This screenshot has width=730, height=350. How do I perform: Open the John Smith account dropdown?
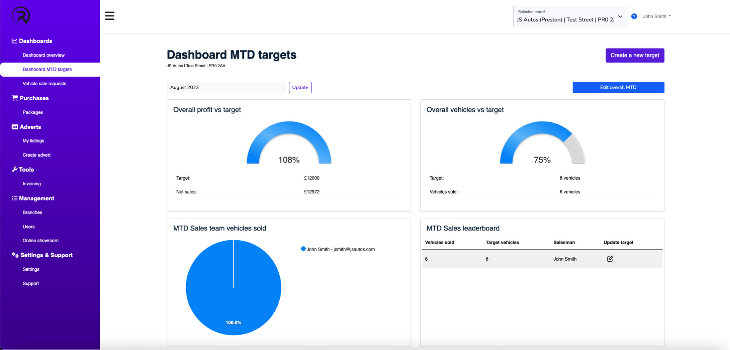click(657, 16)
